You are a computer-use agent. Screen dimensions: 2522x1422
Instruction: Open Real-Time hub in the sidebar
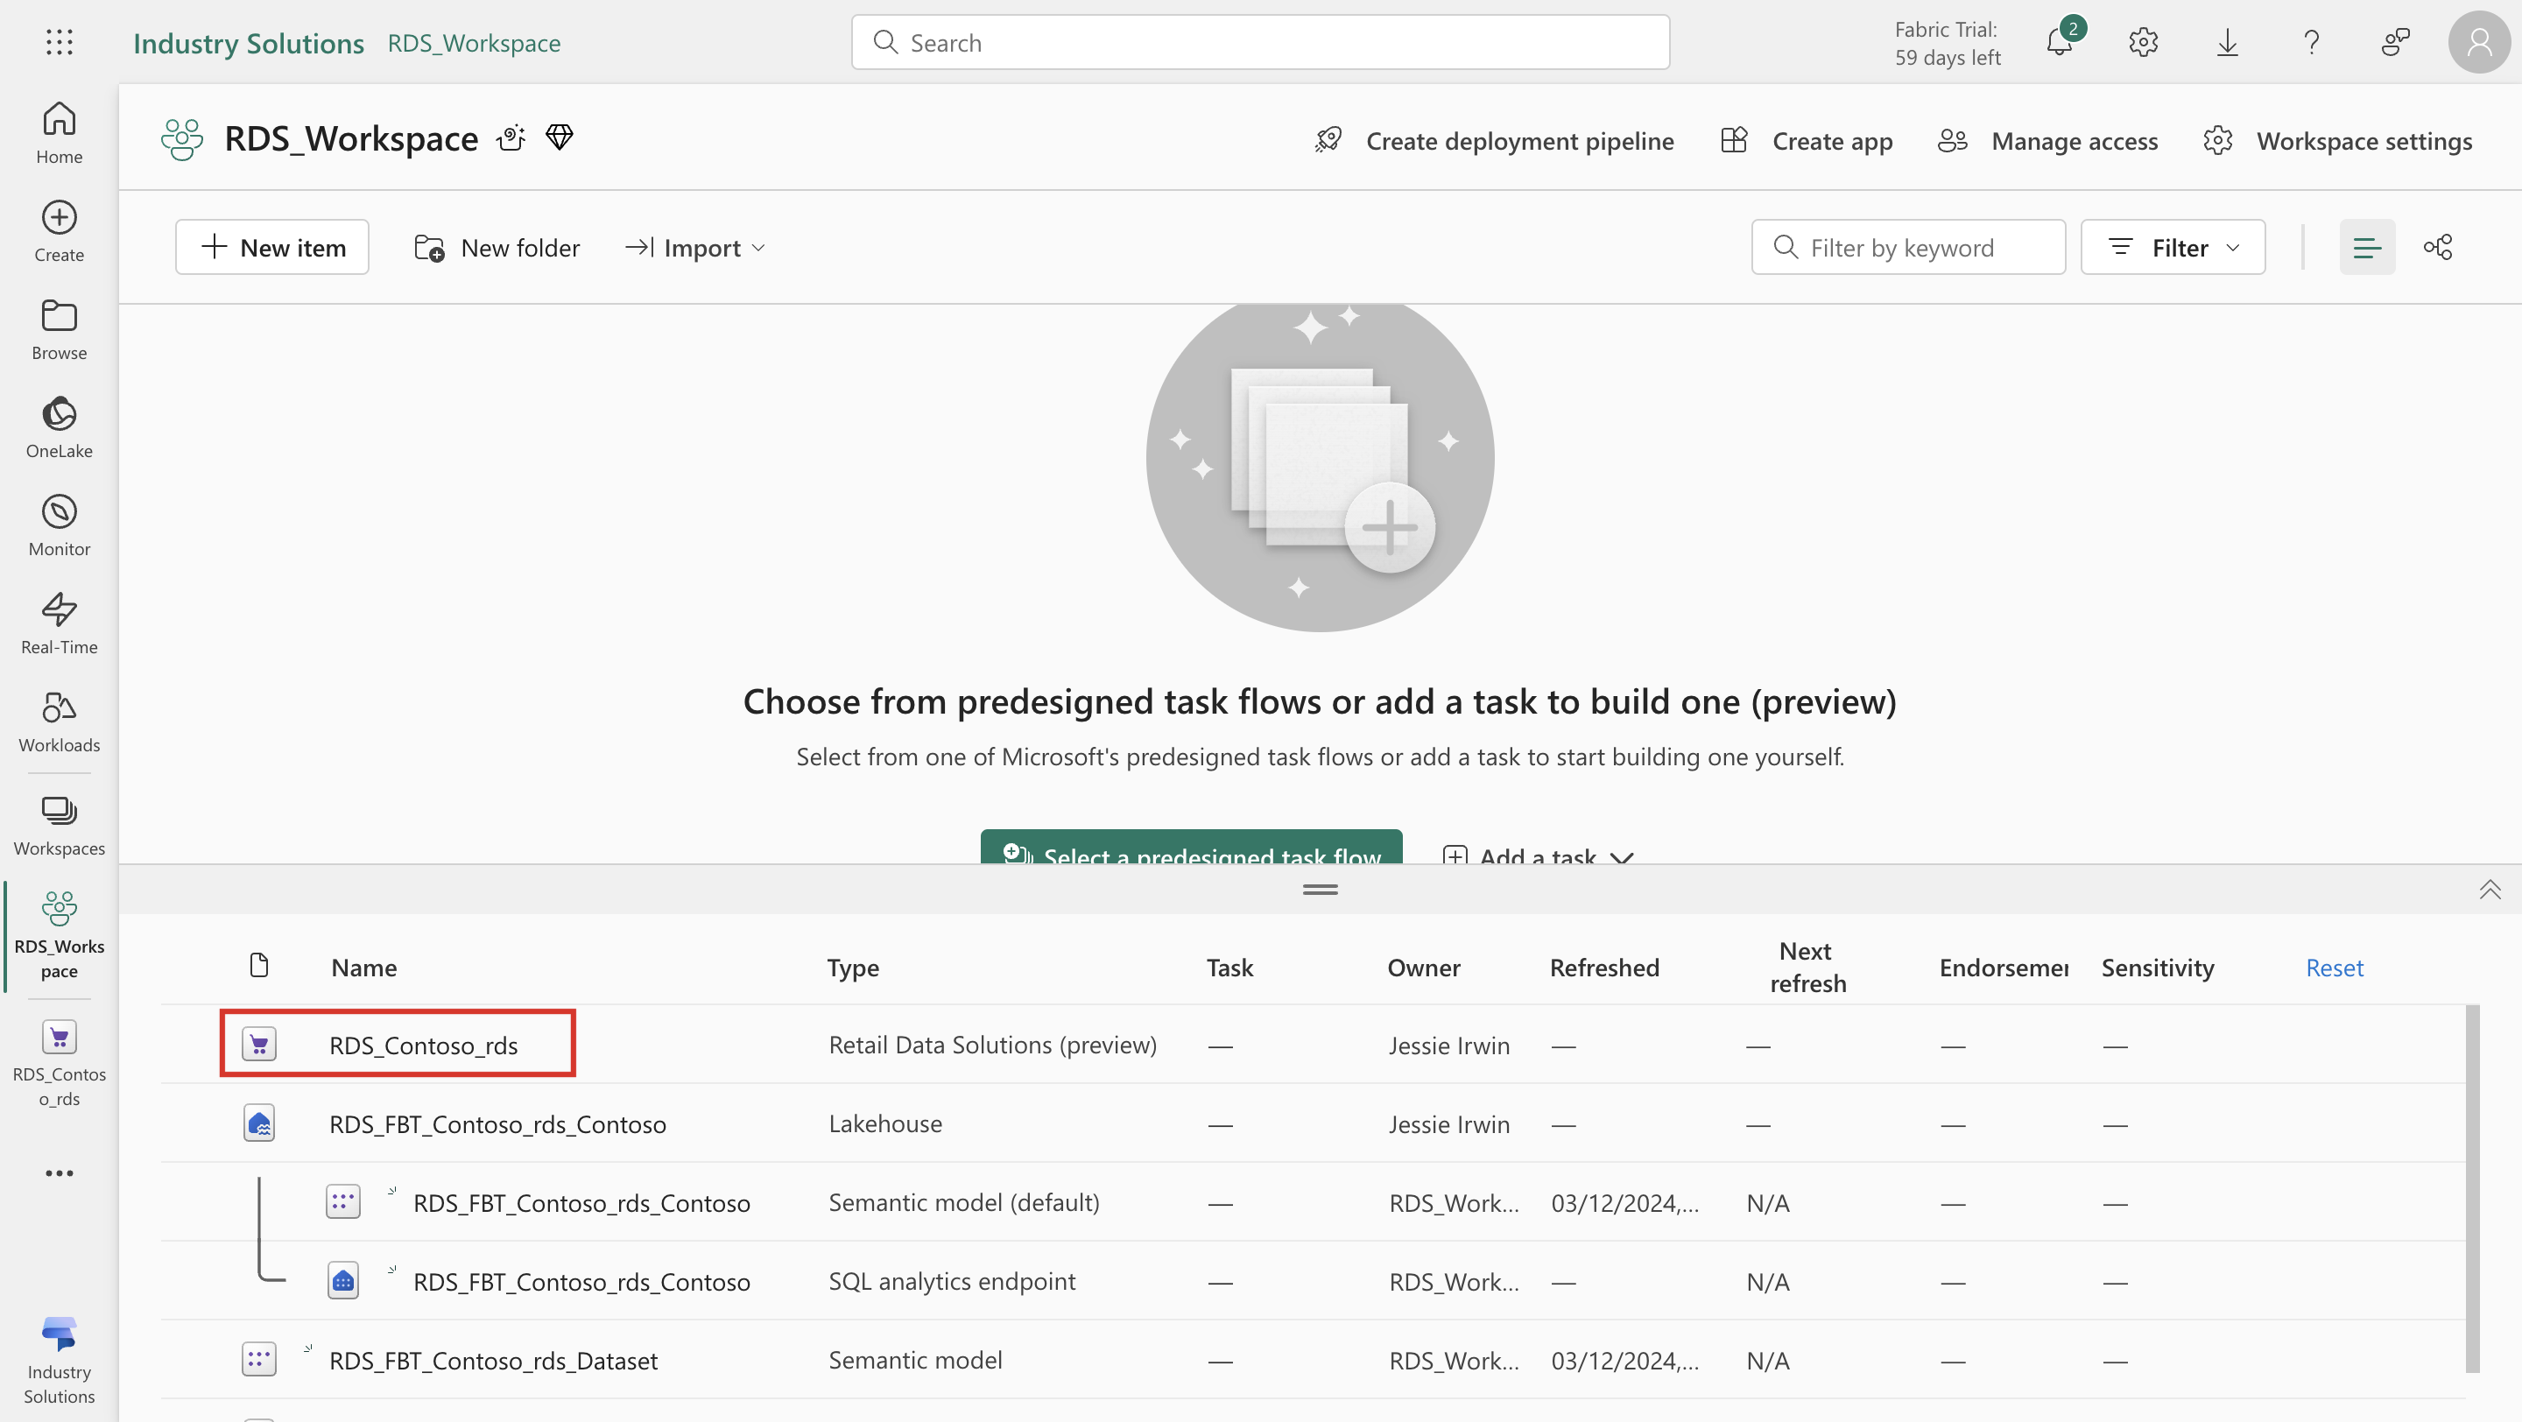tap(59, 623)
